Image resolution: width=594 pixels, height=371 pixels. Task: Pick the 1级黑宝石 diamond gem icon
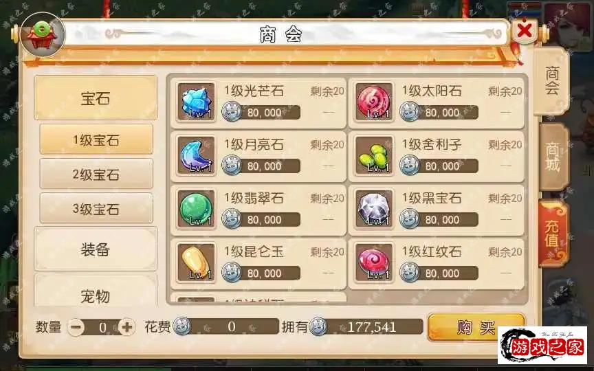point(374,209)
